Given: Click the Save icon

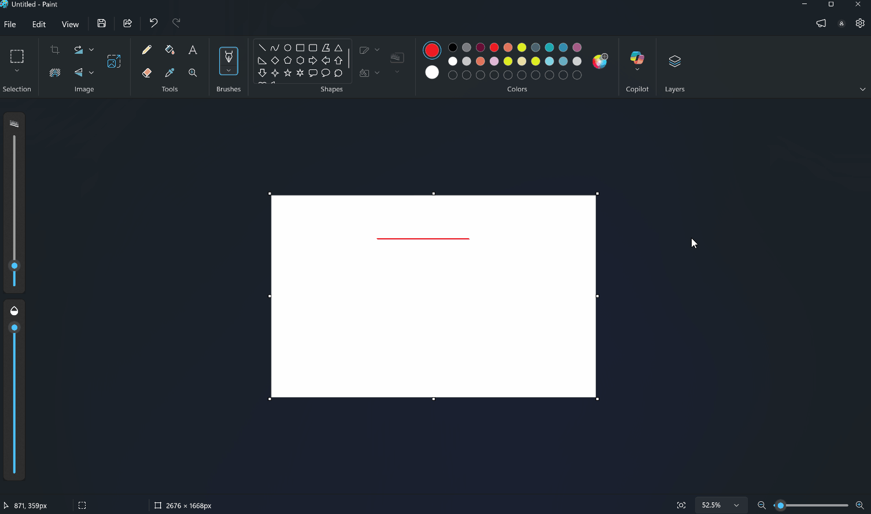Looking at the screenshot, I should (x=102, y=24).
